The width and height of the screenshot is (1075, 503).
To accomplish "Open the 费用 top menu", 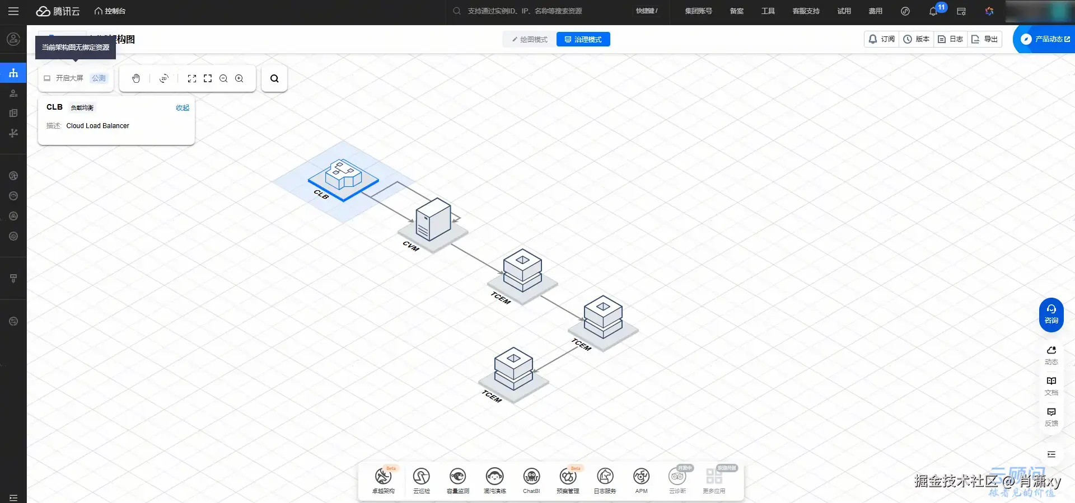I will [x=875, y=11].
